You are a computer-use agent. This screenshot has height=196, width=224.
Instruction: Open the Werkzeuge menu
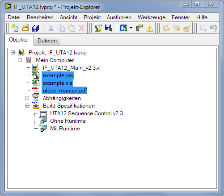point(152,17)
